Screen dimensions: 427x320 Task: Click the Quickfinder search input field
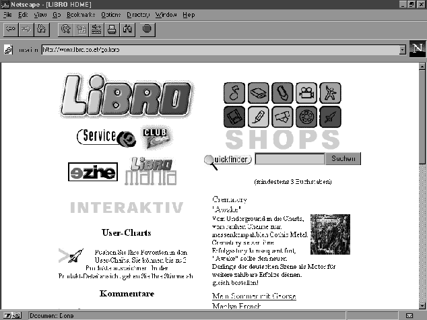(290, 159)
